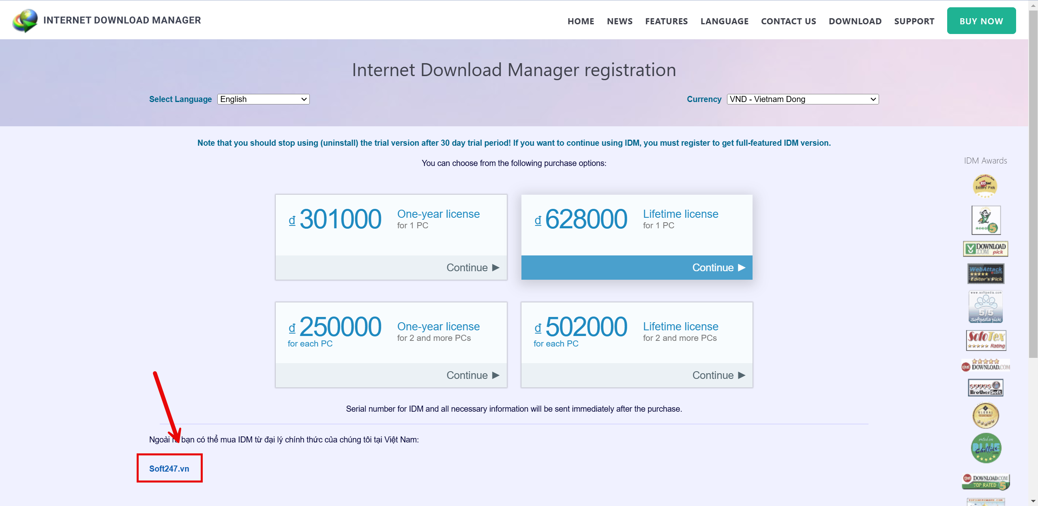Open the ZDNet Editors' Pick award badge

(985, 186)
